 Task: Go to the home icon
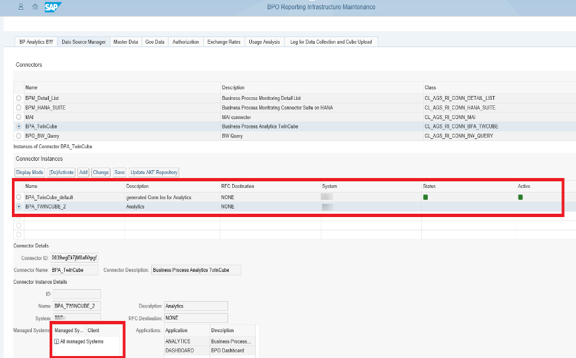pos(35,7)
